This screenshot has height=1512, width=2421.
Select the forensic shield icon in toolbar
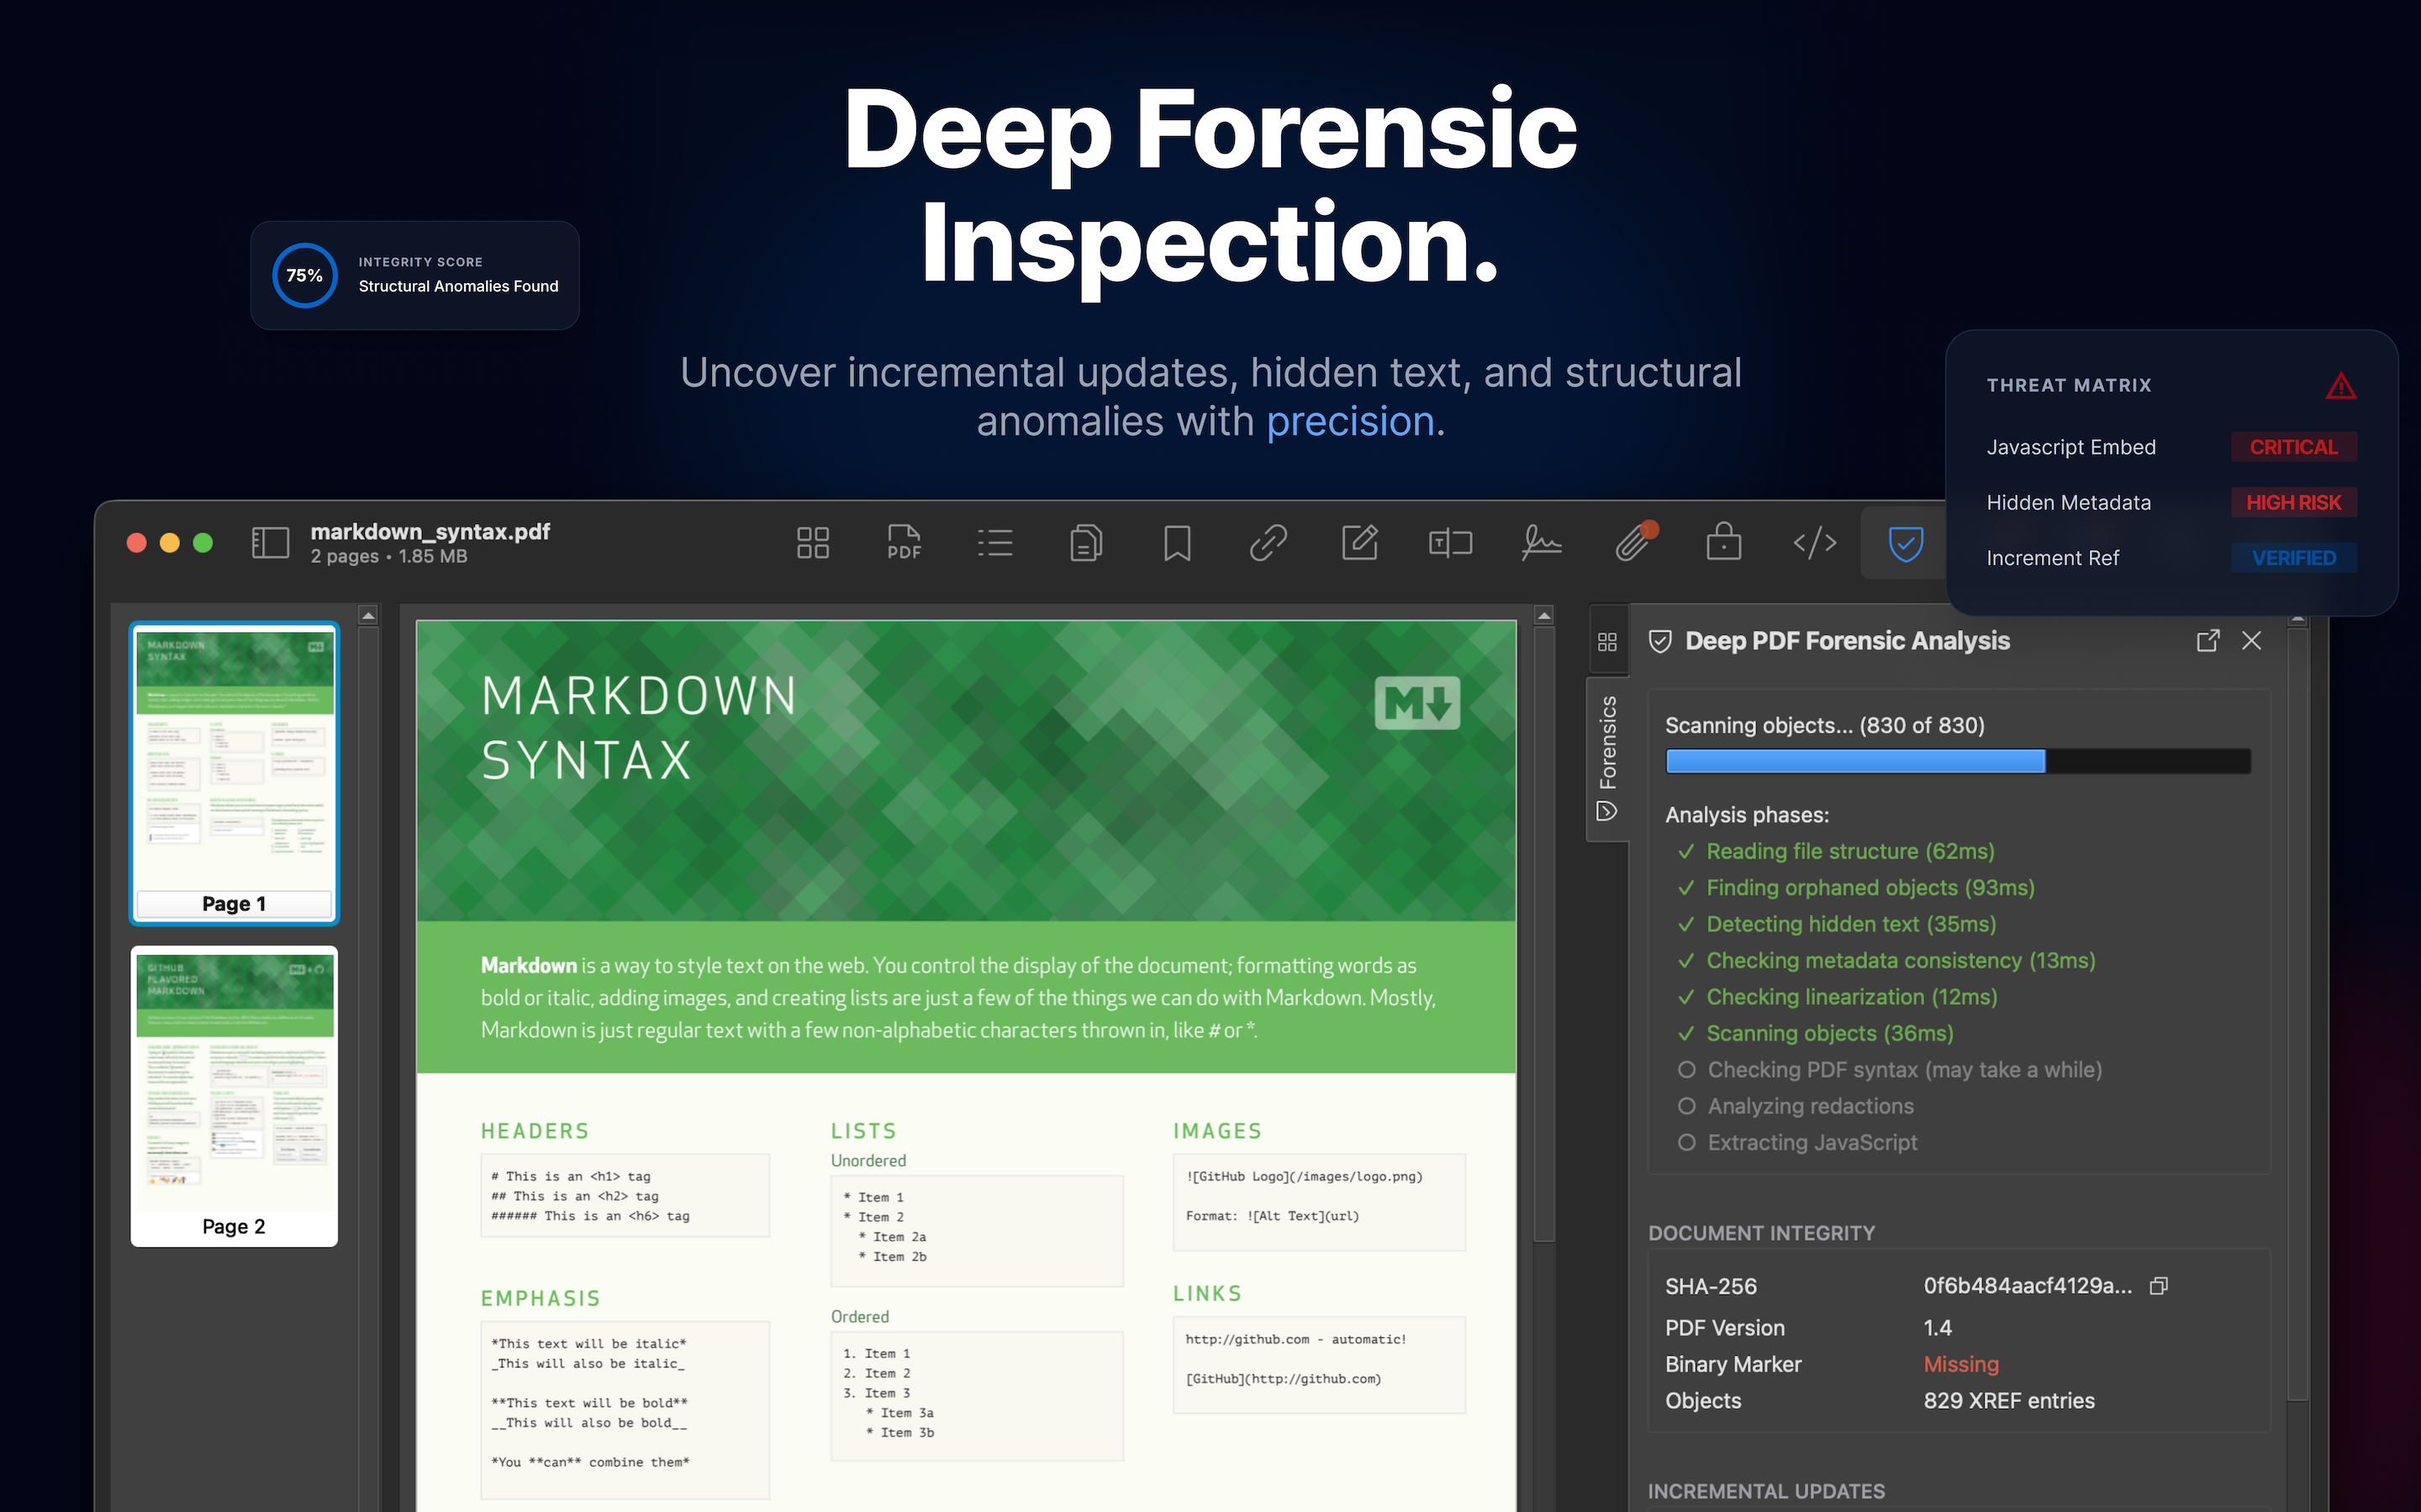[x=1905, y=544]
